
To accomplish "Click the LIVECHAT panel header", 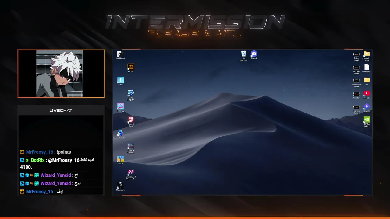I will click(x=61, y=110).
